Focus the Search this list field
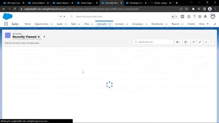The width and height of the screenshot is (219, 123). pyautogui.click(x=153, y=42)
